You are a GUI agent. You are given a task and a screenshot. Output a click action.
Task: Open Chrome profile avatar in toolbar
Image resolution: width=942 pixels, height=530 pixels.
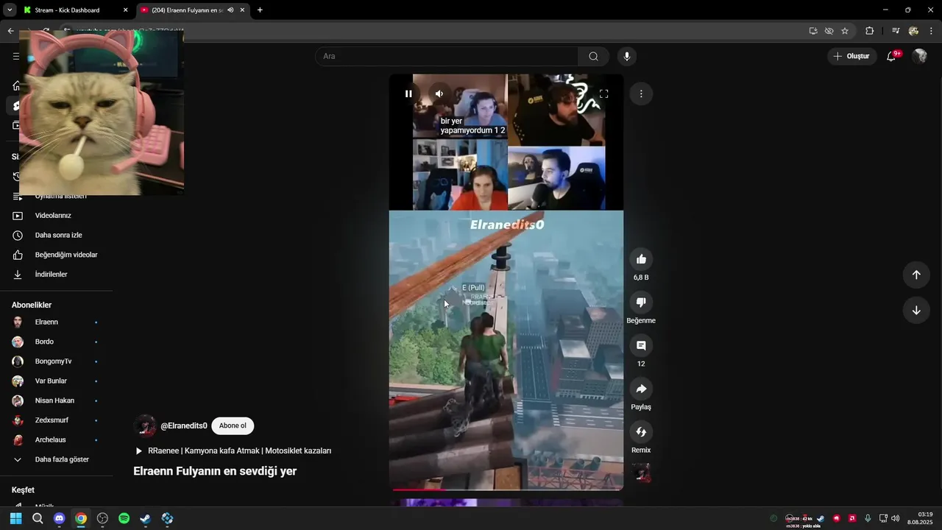coord(913,31)
